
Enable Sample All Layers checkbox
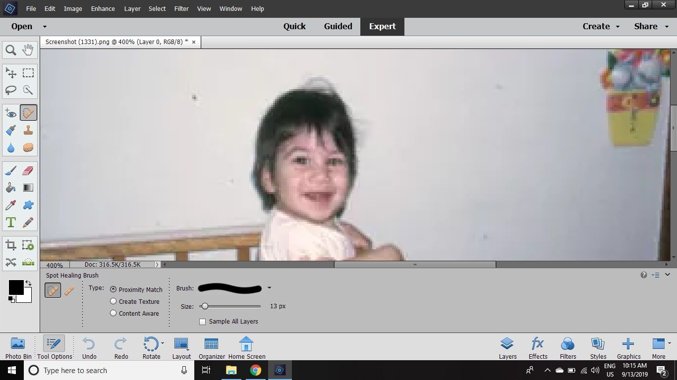(202, 322)
